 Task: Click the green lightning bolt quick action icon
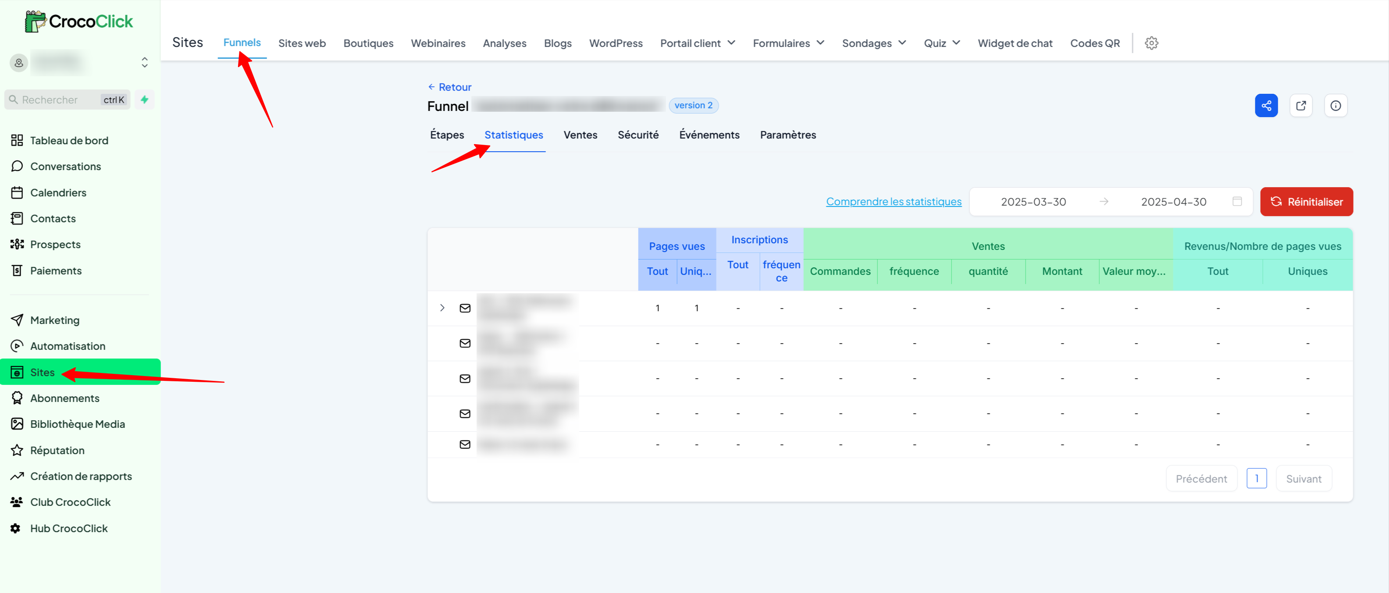(145, 100)
